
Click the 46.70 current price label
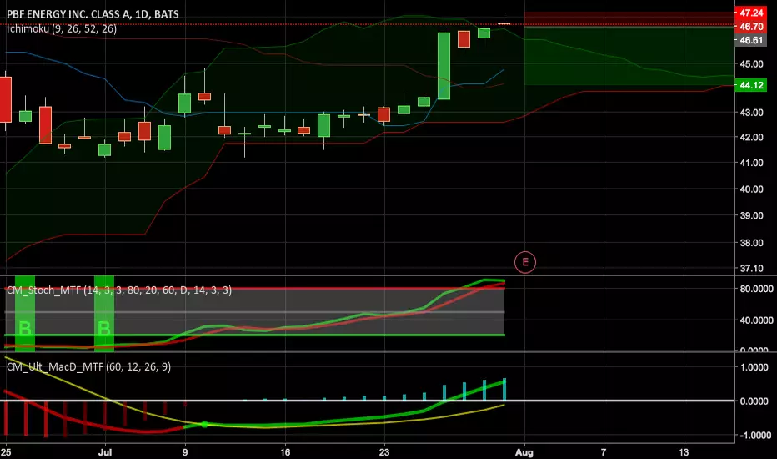pyautogui.click(x=751, y=27)
